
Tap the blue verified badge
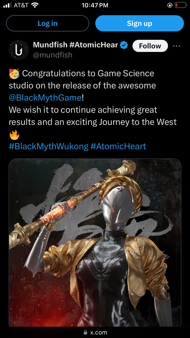click(124, 45)
